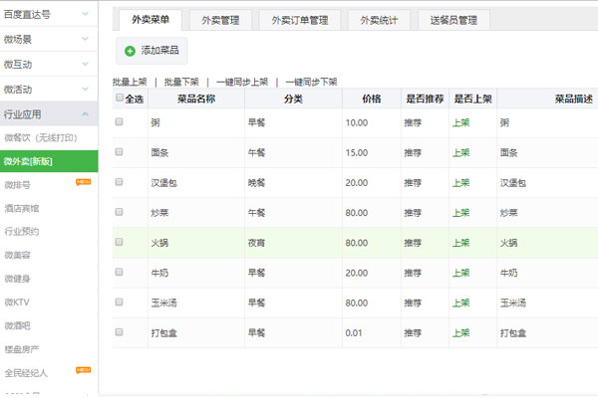Screen dimensions: 598x398
Task: Open the 外卖订单管理 tab
Action: (x=300, y=20)
